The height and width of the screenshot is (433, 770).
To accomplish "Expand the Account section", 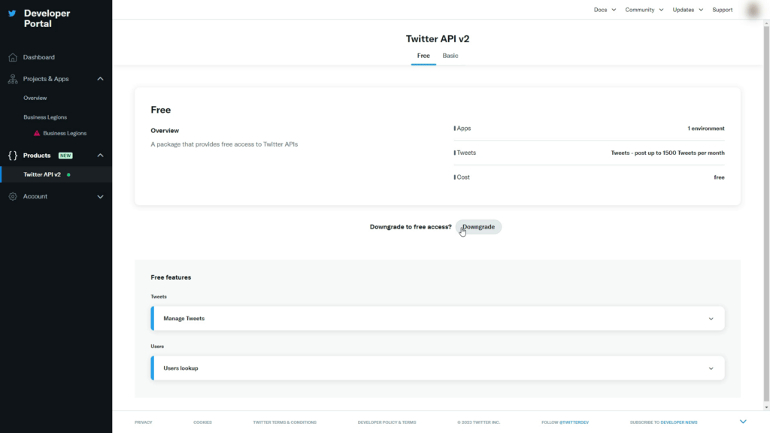I will tap(100, 196).
